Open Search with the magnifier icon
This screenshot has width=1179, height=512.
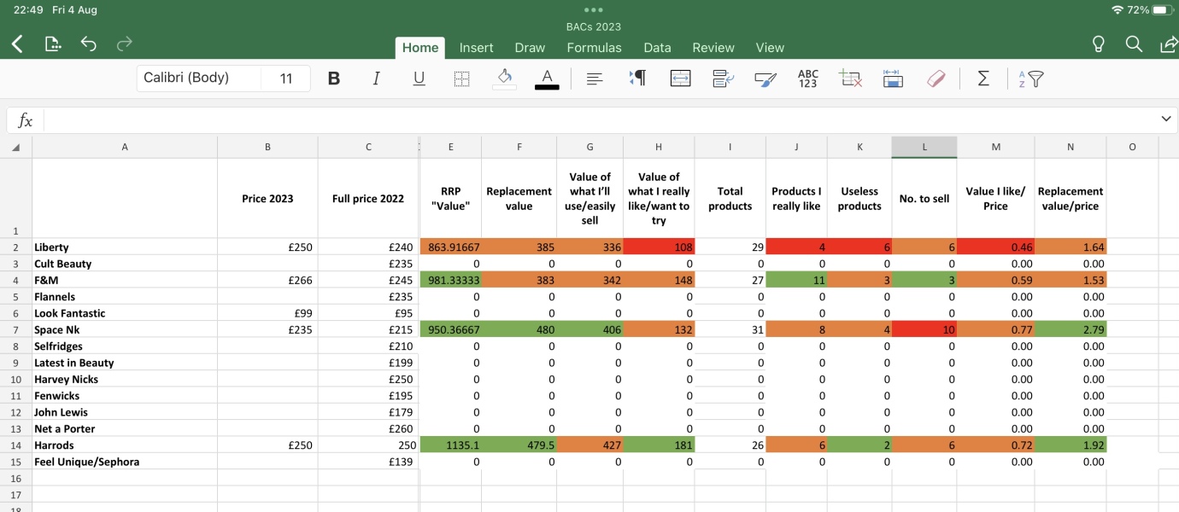tap(1135, 44)
